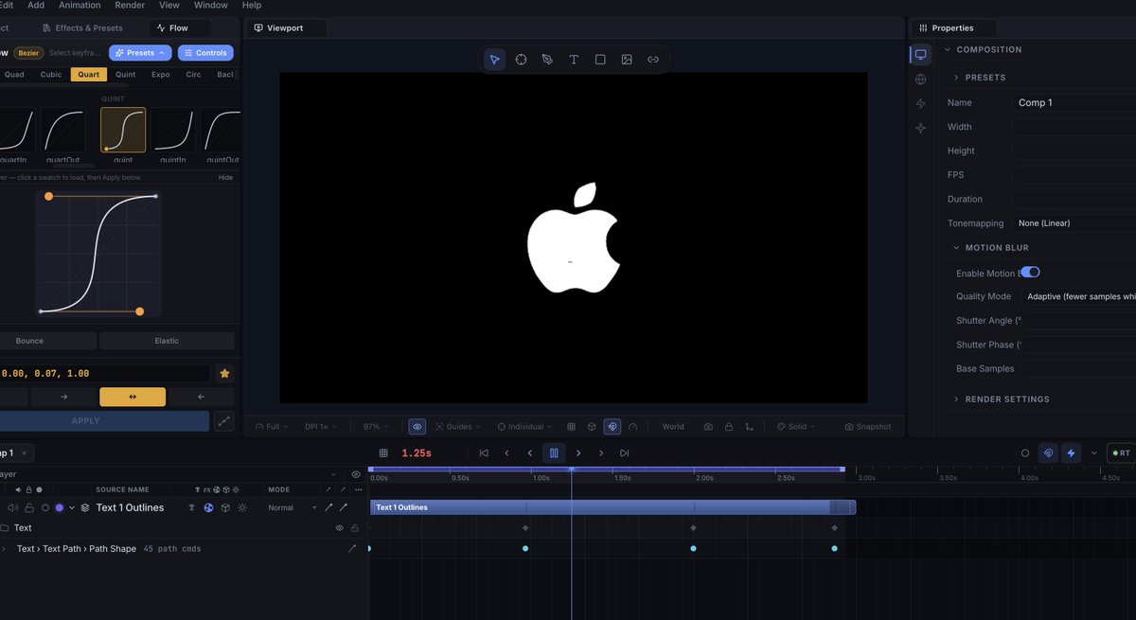Select the Expo easing tab
The width and height of the screenshot is (1136, 620).
coord(161,75)
